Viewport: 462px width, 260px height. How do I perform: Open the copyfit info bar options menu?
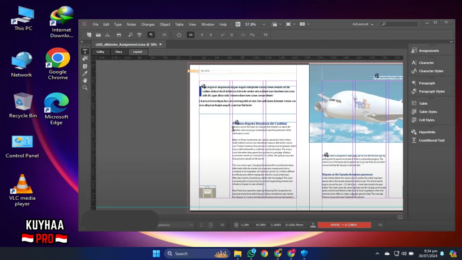pyautogui.click(x=380, y=225)
